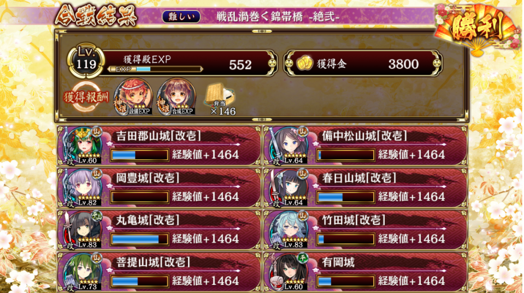Click the 吉田郡山城 character portrait
524x293 pixels.
tap(83, 146)
